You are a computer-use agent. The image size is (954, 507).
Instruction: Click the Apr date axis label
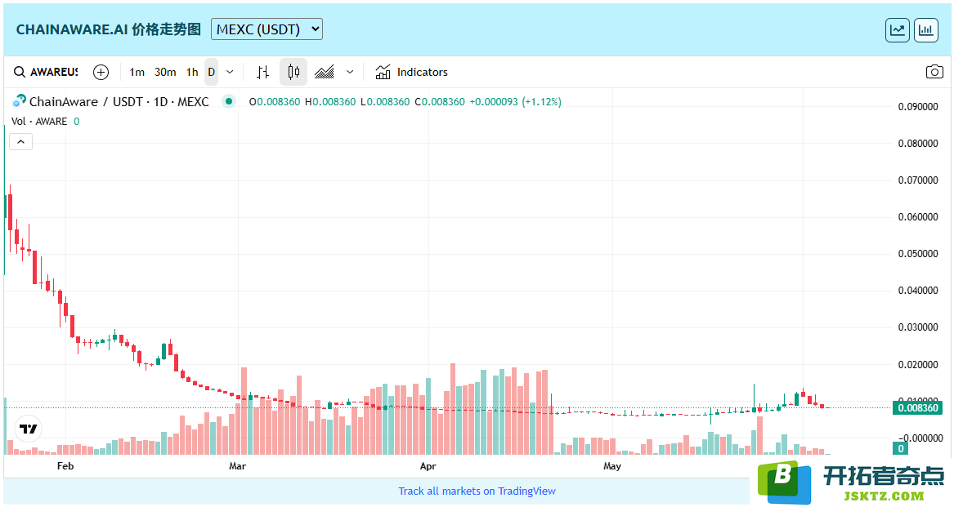428,466
